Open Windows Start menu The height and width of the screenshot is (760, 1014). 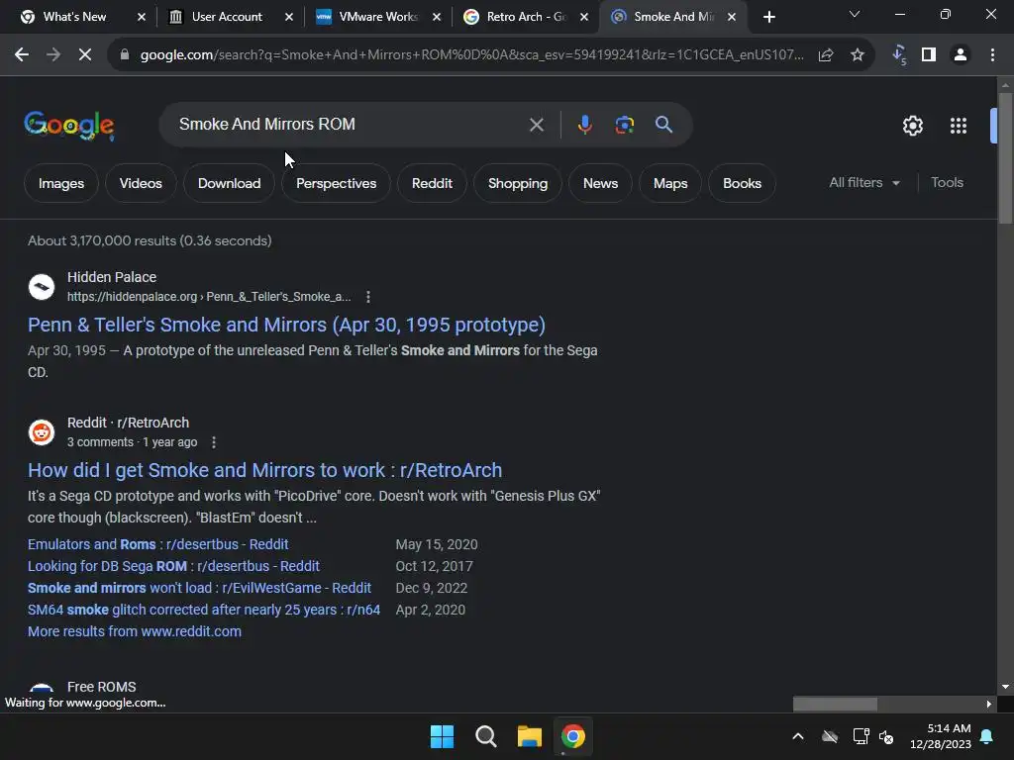(443, 736)
